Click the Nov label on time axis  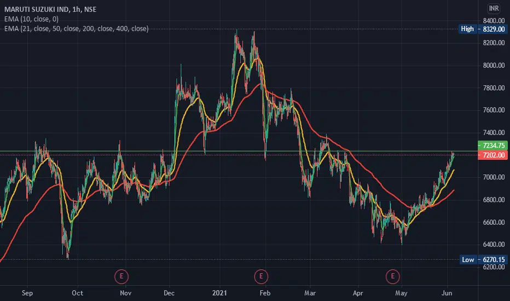point(125,293)
